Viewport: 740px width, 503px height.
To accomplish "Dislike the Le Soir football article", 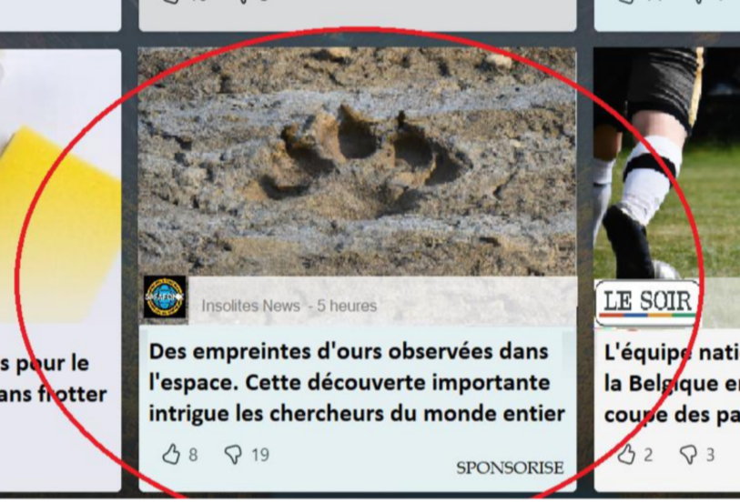I will [x=688, y=455].
